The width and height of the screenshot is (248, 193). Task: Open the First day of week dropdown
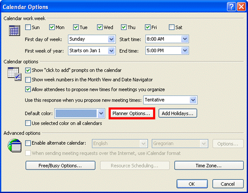[x=92, y=39]
